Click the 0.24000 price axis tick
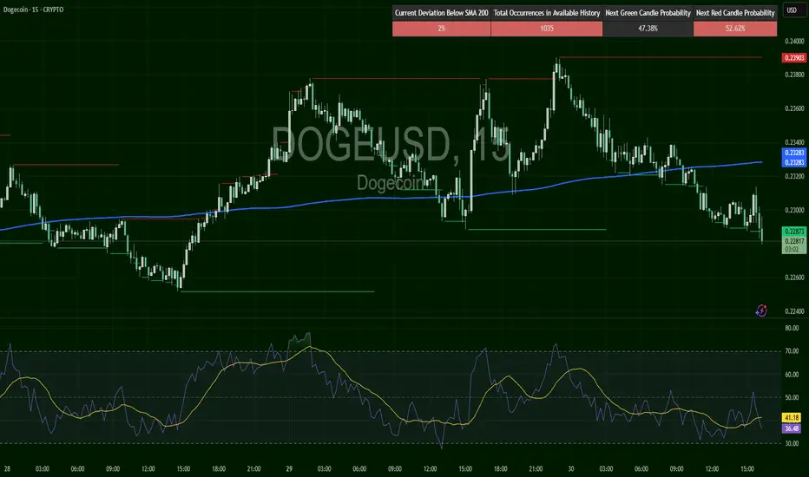The image size is (809, 477). click(x=794, y=42)
